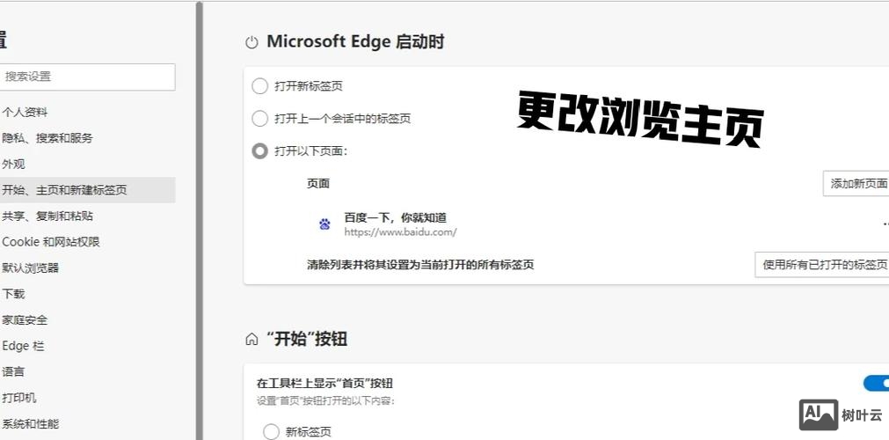Click the 搜索设置 search field
889x440 pixels.
87,77
